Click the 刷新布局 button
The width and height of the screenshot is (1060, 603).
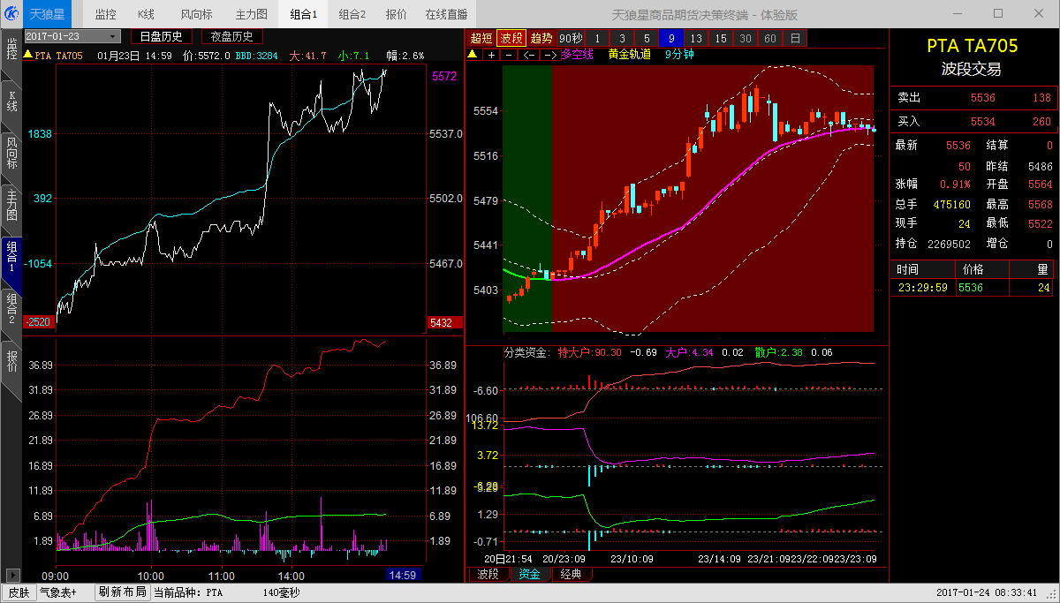(x=123, y=592)
